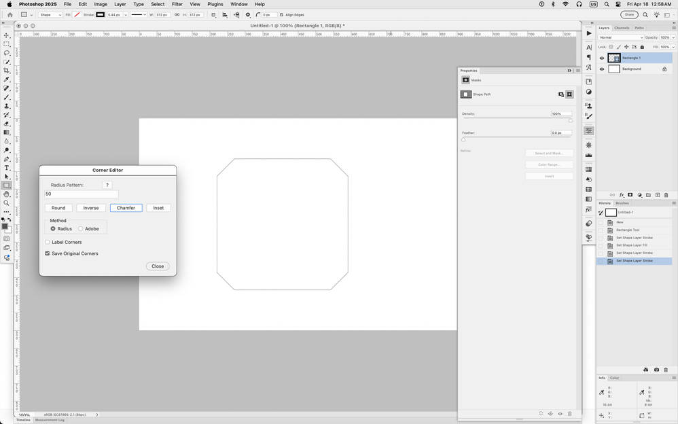Delete layer using the Layers panel trash icon

click(666, 195)
